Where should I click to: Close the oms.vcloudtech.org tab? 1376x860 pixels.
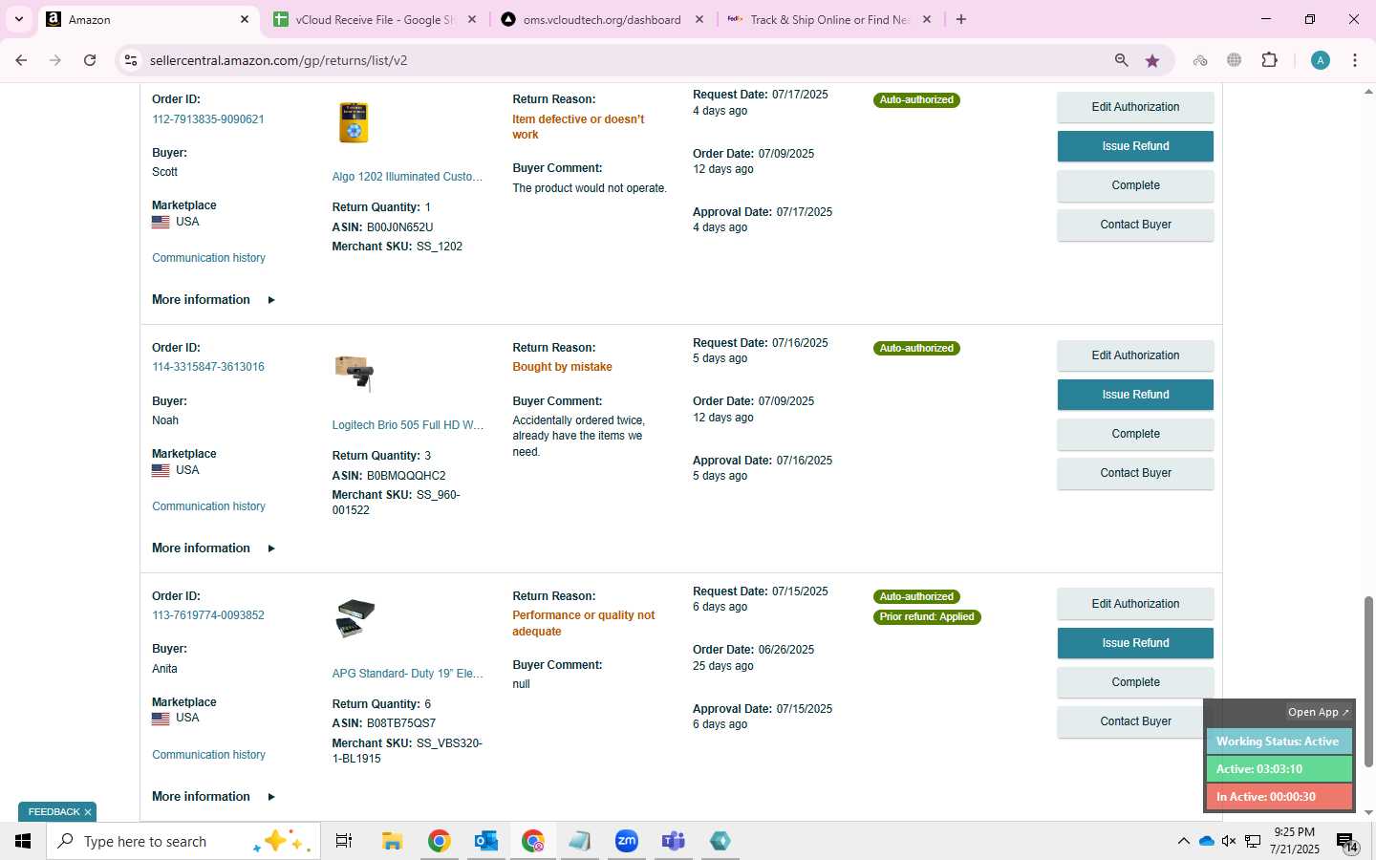(x=699, y=19)
